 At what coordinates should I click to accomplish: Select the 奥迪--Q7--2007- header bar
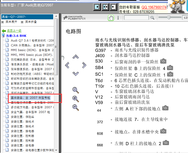coord(27,17)
